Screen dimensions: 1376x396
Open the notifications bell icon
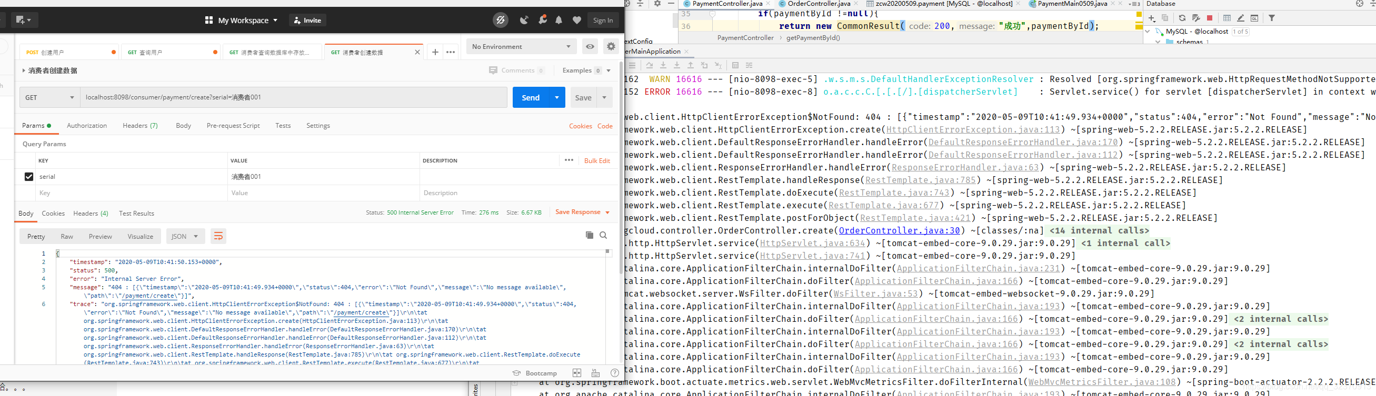(559, 21)
